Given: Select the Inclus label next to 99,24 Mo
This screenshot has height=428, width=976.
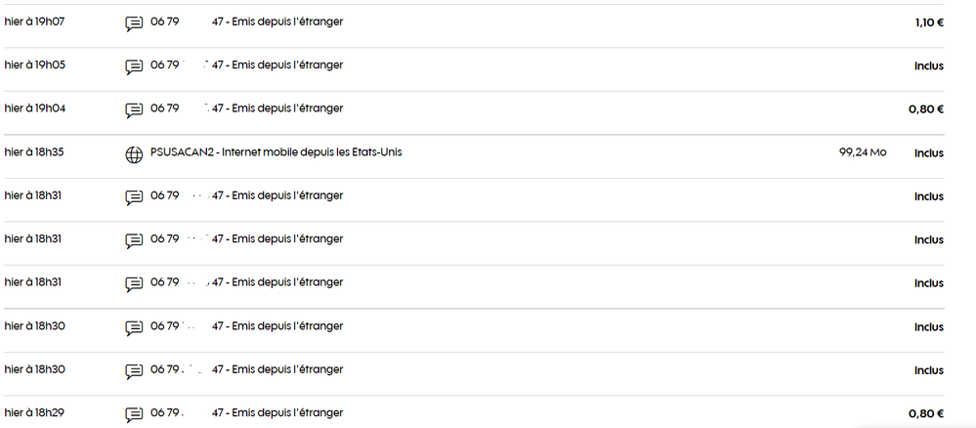Looking at the screenshot, I should point(928,153).
